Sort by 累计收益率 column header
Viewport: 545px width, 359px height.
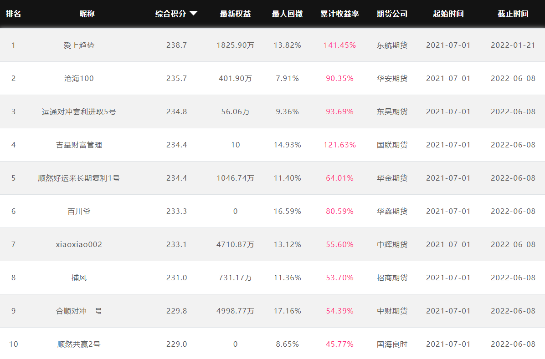339,14
